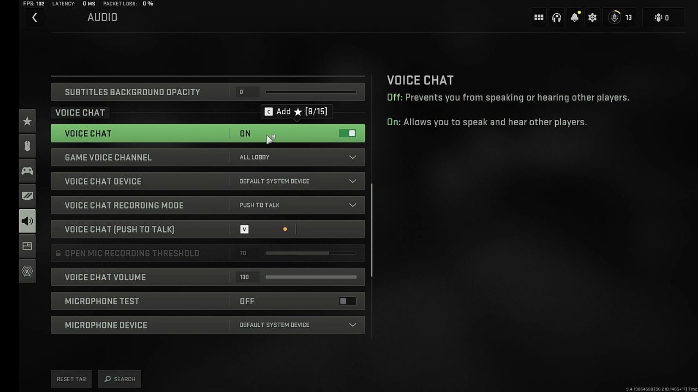698x392 pixels.
Task: Open the Search function at bottom
Action: 119,379
